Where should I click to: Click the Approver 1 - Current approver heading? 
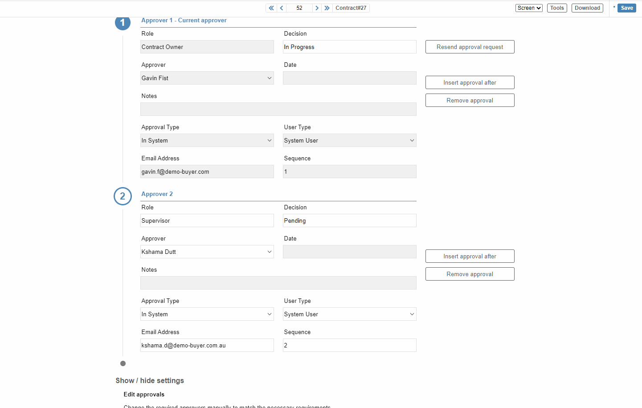(x=184, y=20)
